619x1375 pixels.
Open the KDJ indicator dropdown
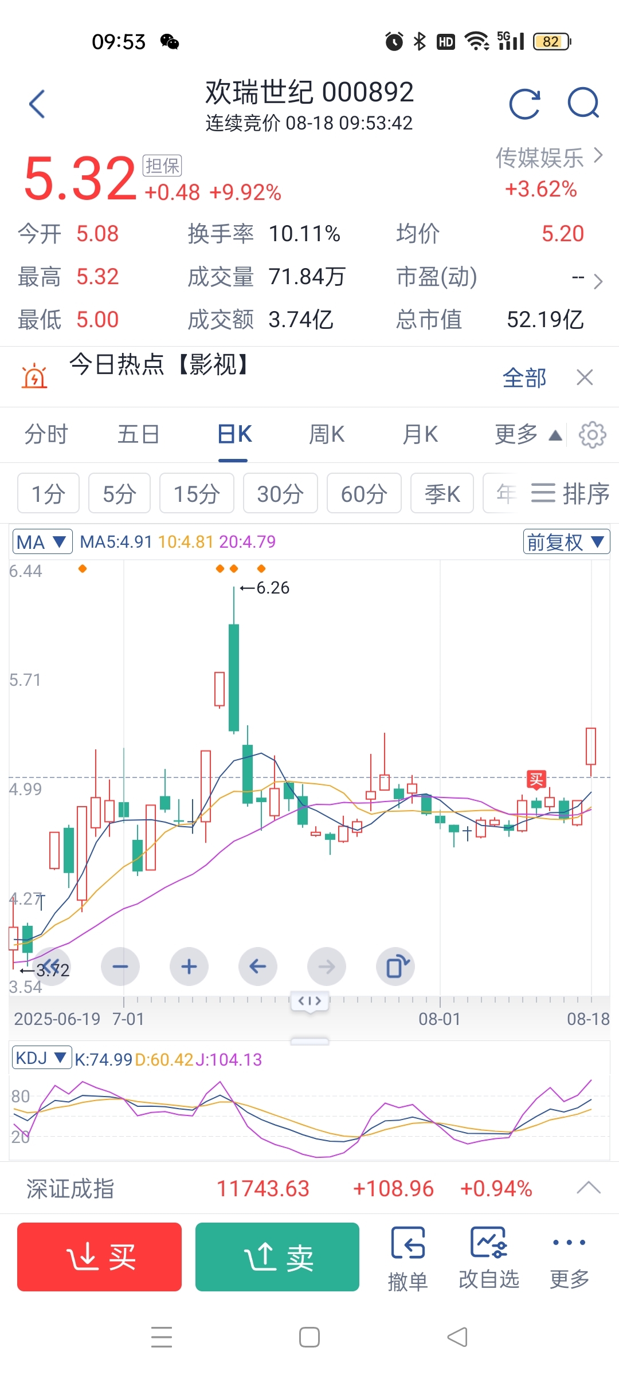click(42, 1058)
